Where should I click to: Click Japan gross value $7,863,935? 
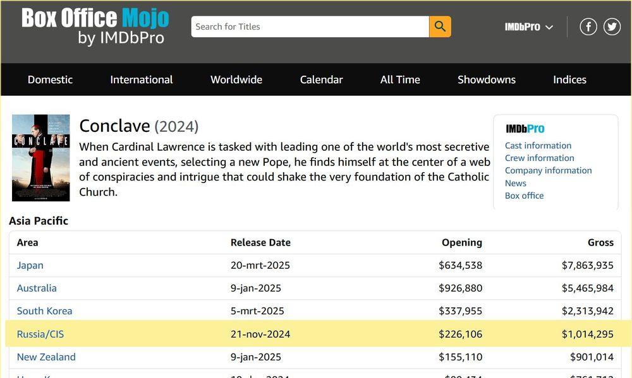[x=588, y=265]
